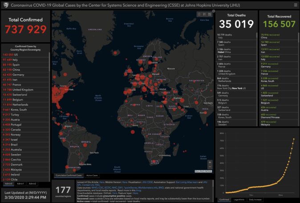The height and width of the screenshot is (203, 300).
Task: Open the JHU CSSE visualization link
Action: (147, 182)
